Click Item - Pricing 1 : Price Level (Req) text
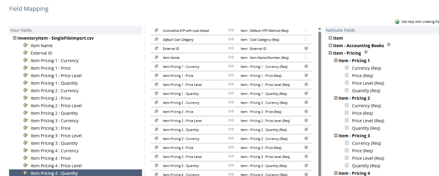 tap(265, 85)
